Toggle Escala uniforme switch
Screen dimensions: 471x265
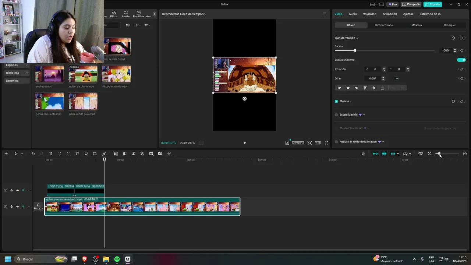tap(461, 60)
